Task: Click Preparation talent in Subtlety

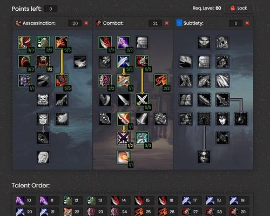Action: pos(204,119)
